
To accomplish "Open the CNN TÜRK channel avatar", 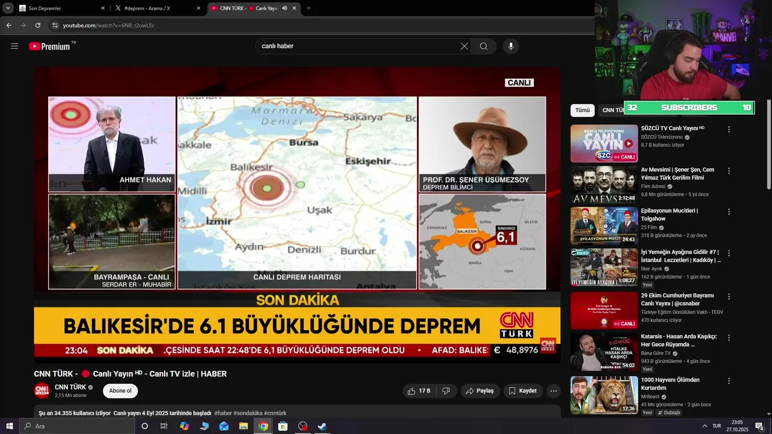I will (42, 391).
